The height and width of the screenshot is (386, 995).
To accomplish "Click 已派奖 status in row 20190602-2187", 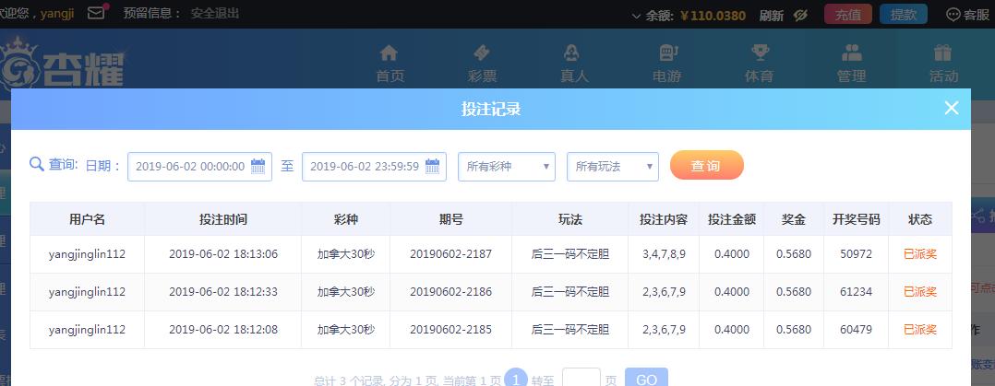I will (920, 254).
